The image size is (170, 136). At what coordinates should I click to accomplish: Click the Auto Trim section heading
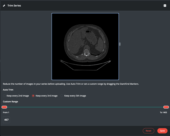click(8, 90)
